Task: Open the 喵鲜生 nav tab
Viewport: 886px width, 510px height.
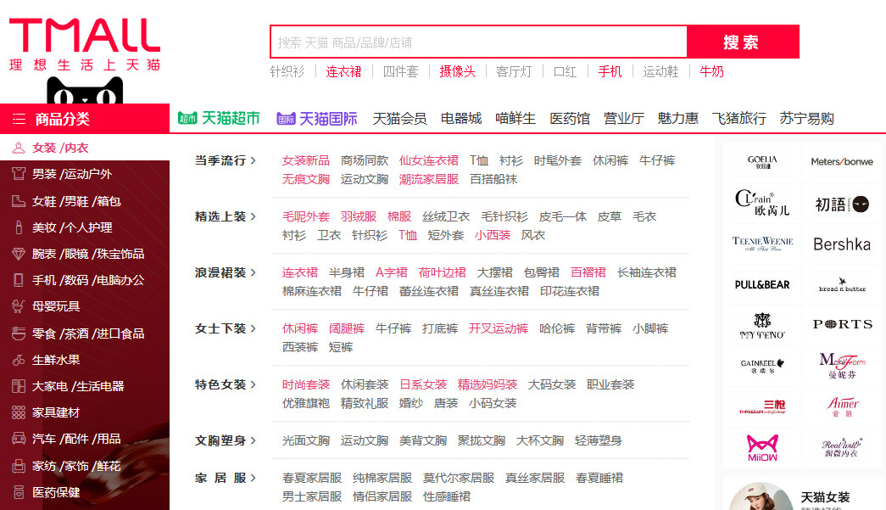Action: click(515, 119)
